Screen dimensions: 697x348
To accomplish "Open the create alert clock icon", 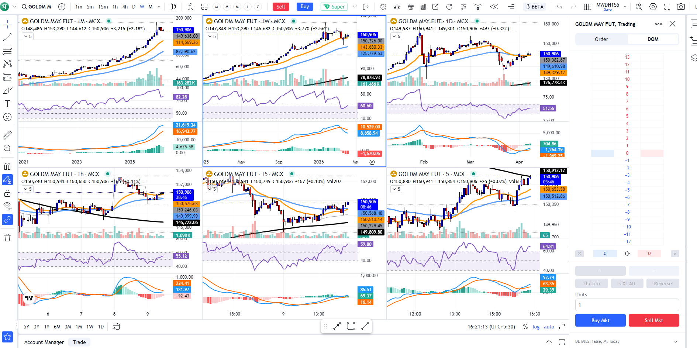I will click(383, 7).
